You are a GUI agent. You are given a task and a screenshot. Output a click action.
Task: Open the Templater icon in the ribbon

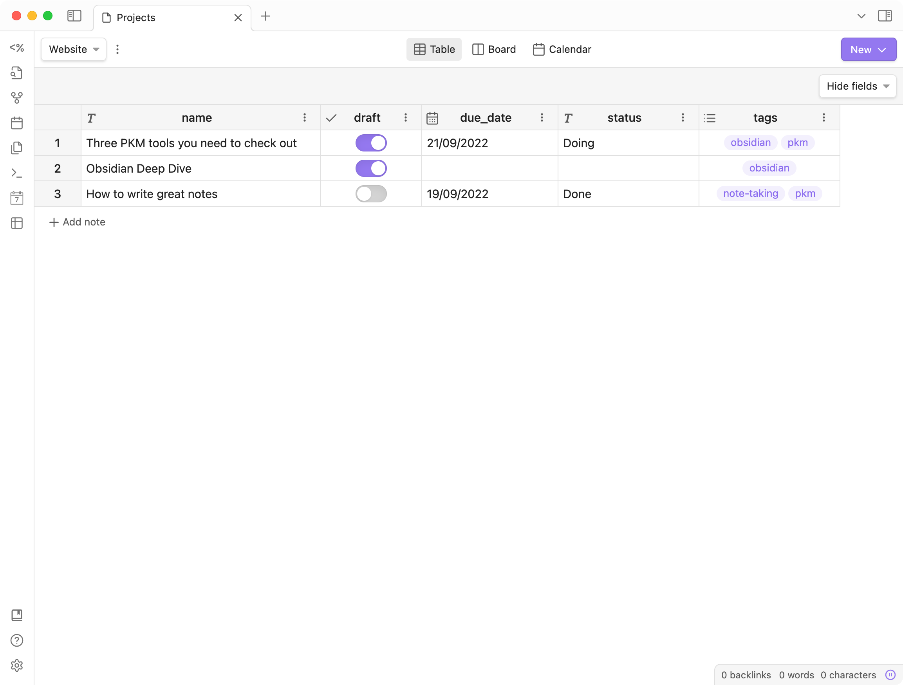coord(17,48)
